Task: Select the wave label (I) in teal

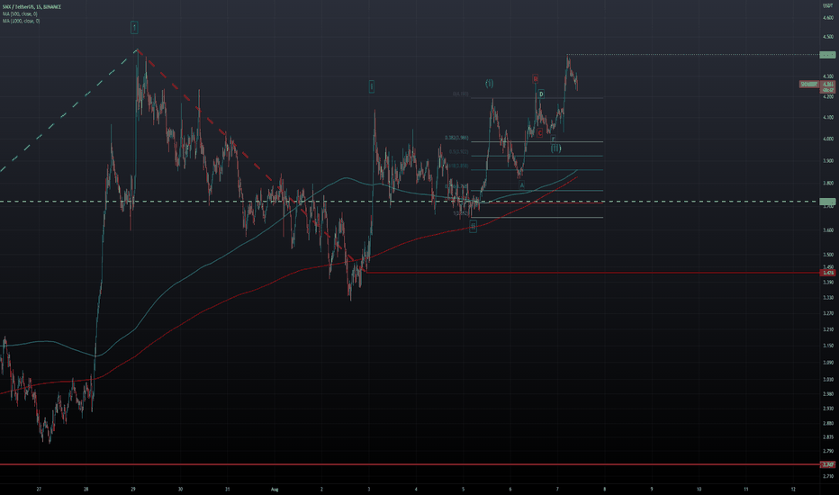Action: (x=489, y=84)
